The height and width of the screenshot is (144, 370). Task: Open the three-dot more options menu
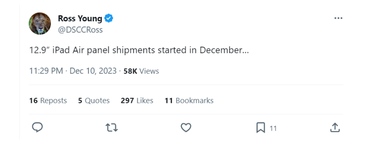pos(338,18)
